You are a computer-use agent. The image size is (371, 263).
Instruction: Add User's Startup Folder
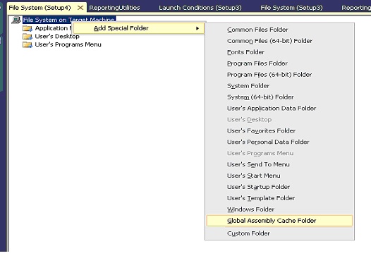tap(279, 187)
